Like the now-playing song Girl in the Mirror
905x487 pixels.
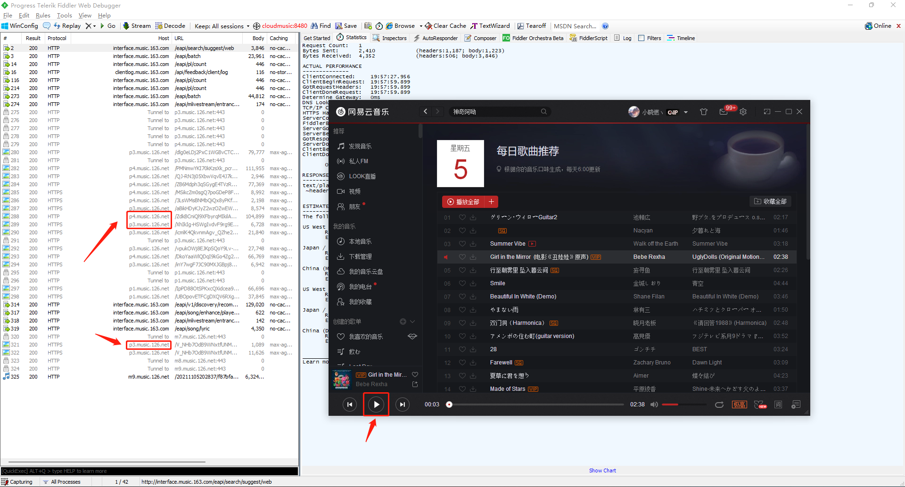[x=415, y=374]
